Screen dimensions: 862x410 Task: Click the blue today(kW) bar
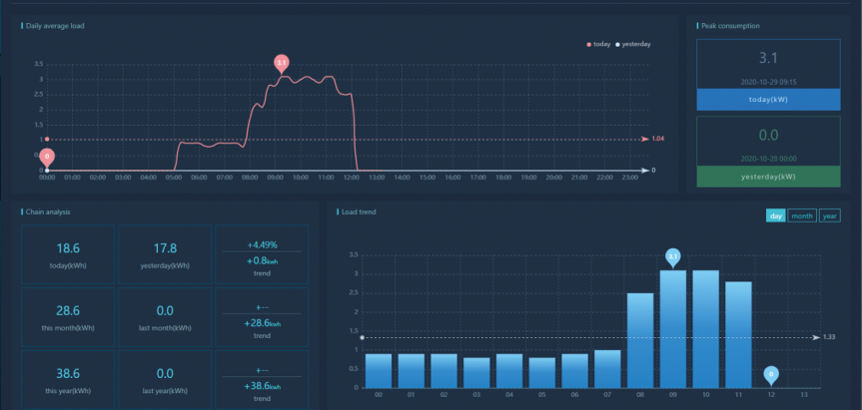(770, 100)
